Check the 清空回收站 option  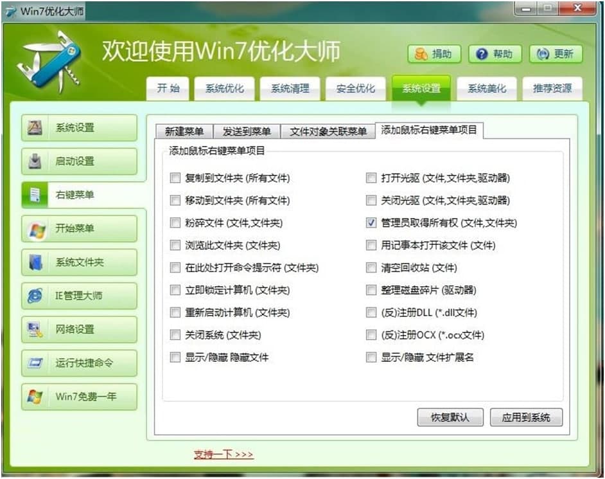(371, 267)
